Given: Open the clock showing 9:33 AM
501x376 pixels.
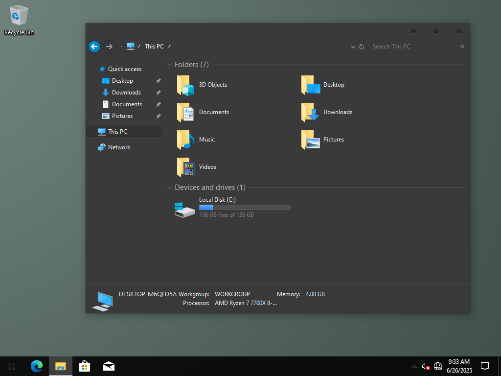Looking at the screenshot, I should click(459, 366).
